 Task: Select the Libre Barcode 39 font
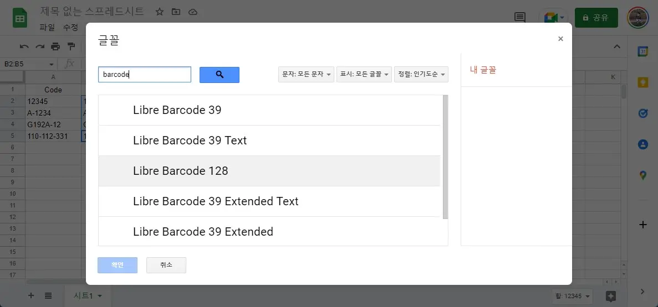coord(269,110)
